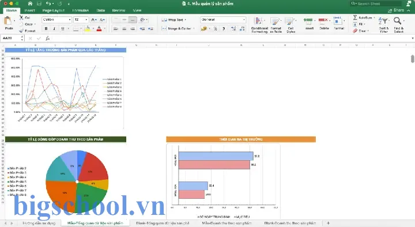Add a new sheet with the plus button
The image size is (415, 227).
pos(328,223)
